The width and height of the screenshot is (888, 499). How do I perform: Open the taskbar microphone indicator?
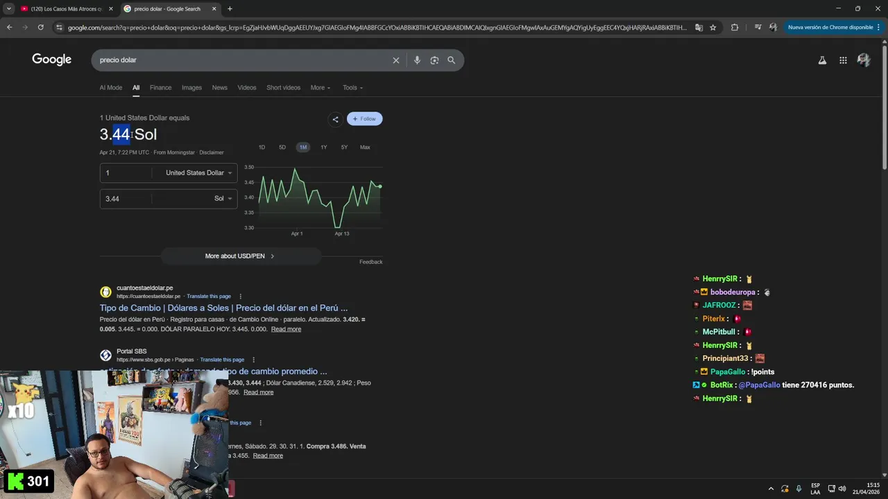[x=799, y=489]
